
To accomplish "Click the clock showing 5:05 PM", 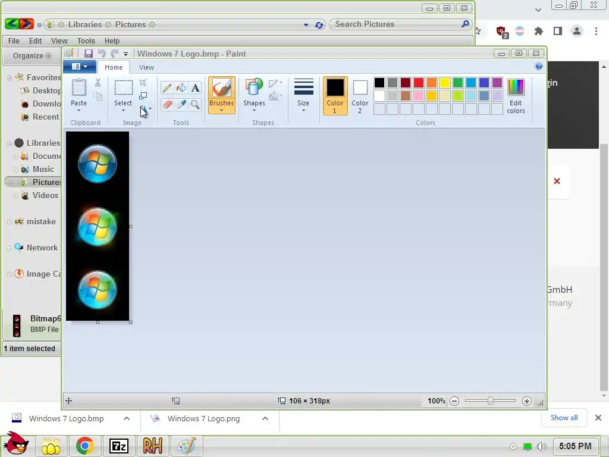I will (x=575, y=446).
